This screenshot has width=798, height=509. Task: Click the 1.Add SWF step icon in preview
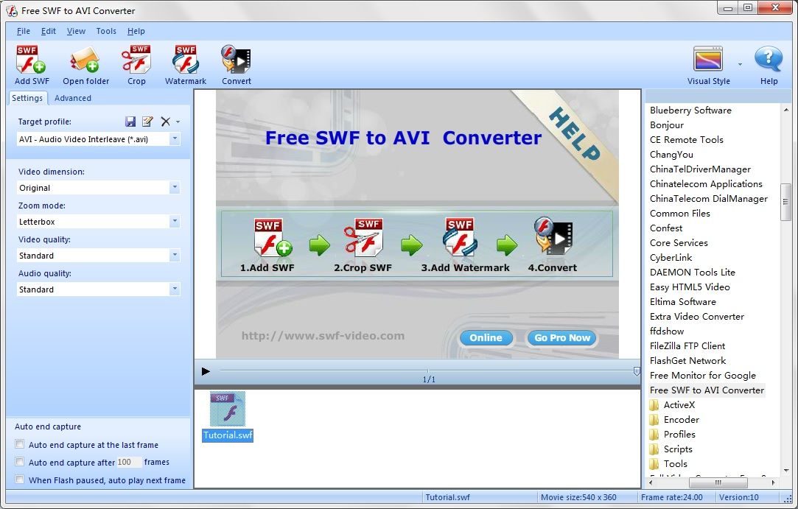pyautogui.click(x=273, y=238)
